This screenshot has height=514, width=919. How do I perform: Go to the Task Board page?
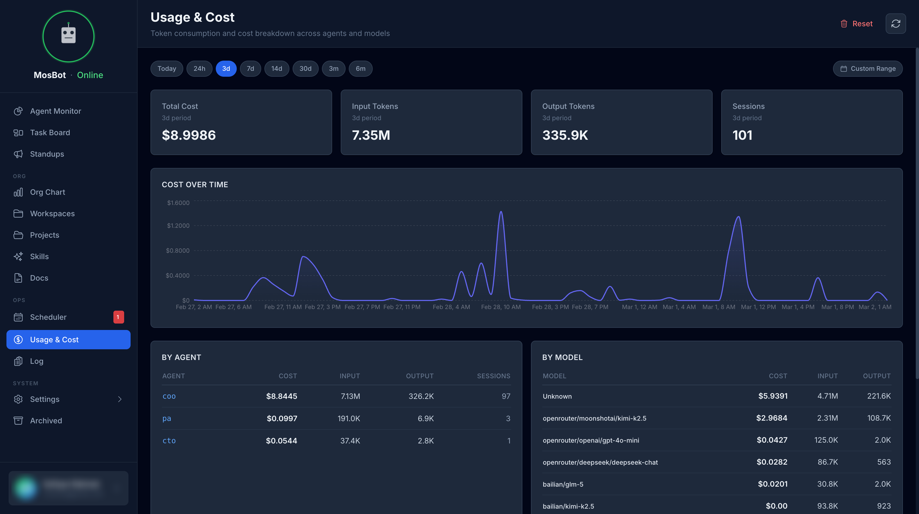(x=50, y=133)
